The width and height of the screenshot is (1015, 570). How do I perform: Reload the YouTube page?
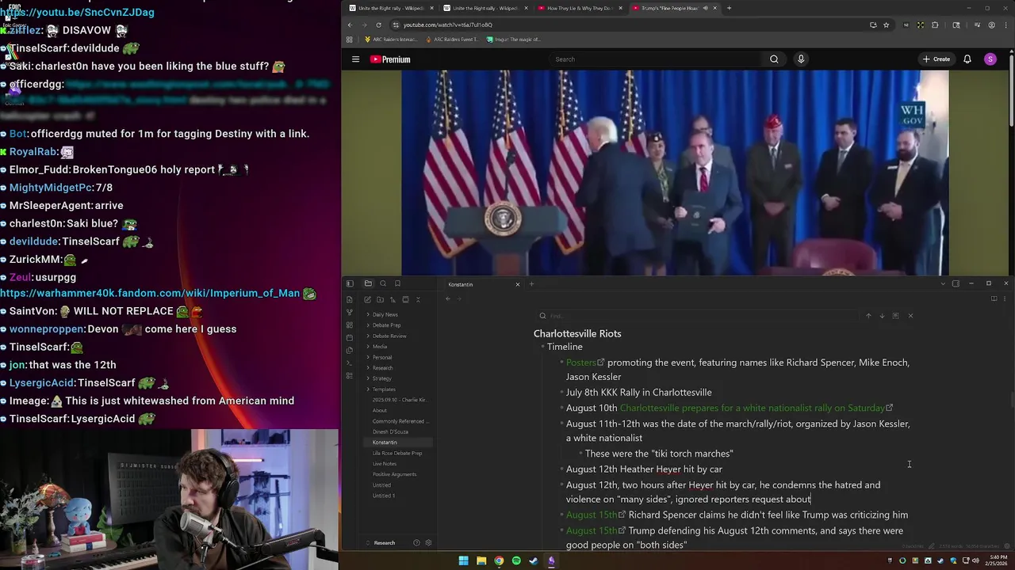[378, 25]
